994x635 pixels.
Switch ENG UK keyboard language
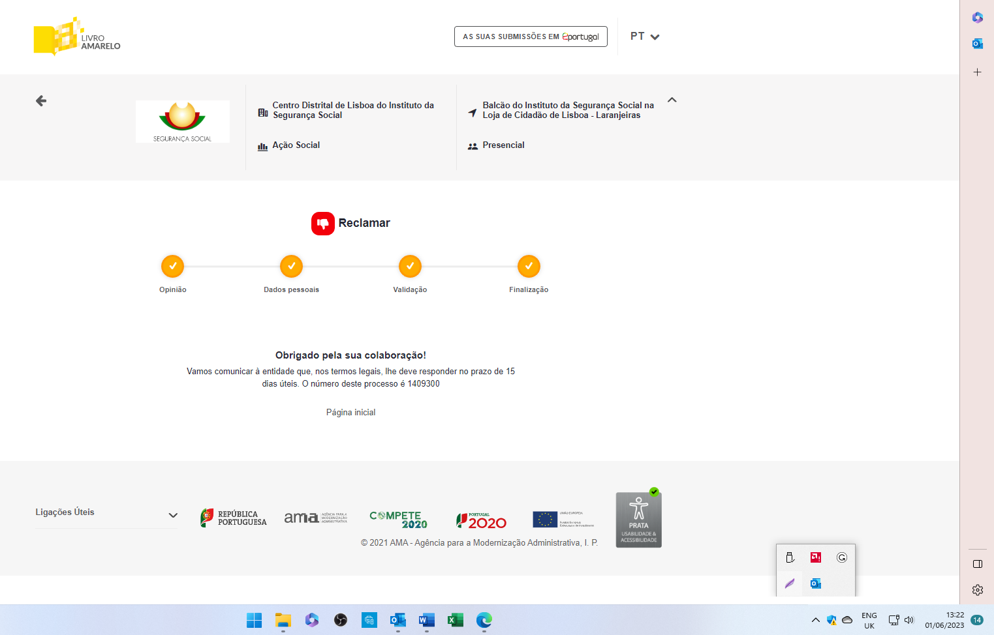869,620
